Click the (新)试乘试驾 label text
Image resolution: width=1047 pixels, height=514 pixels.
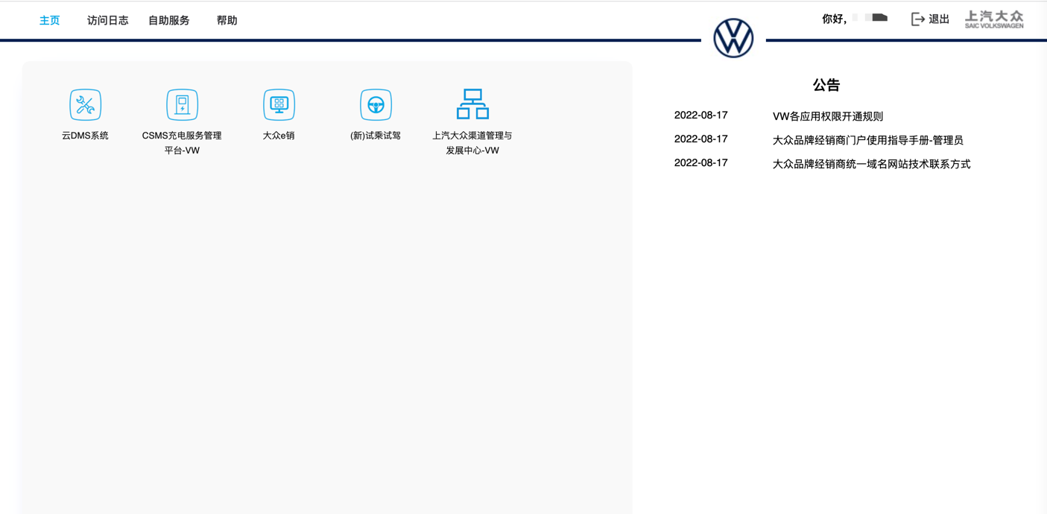click(x=376, y=136)
